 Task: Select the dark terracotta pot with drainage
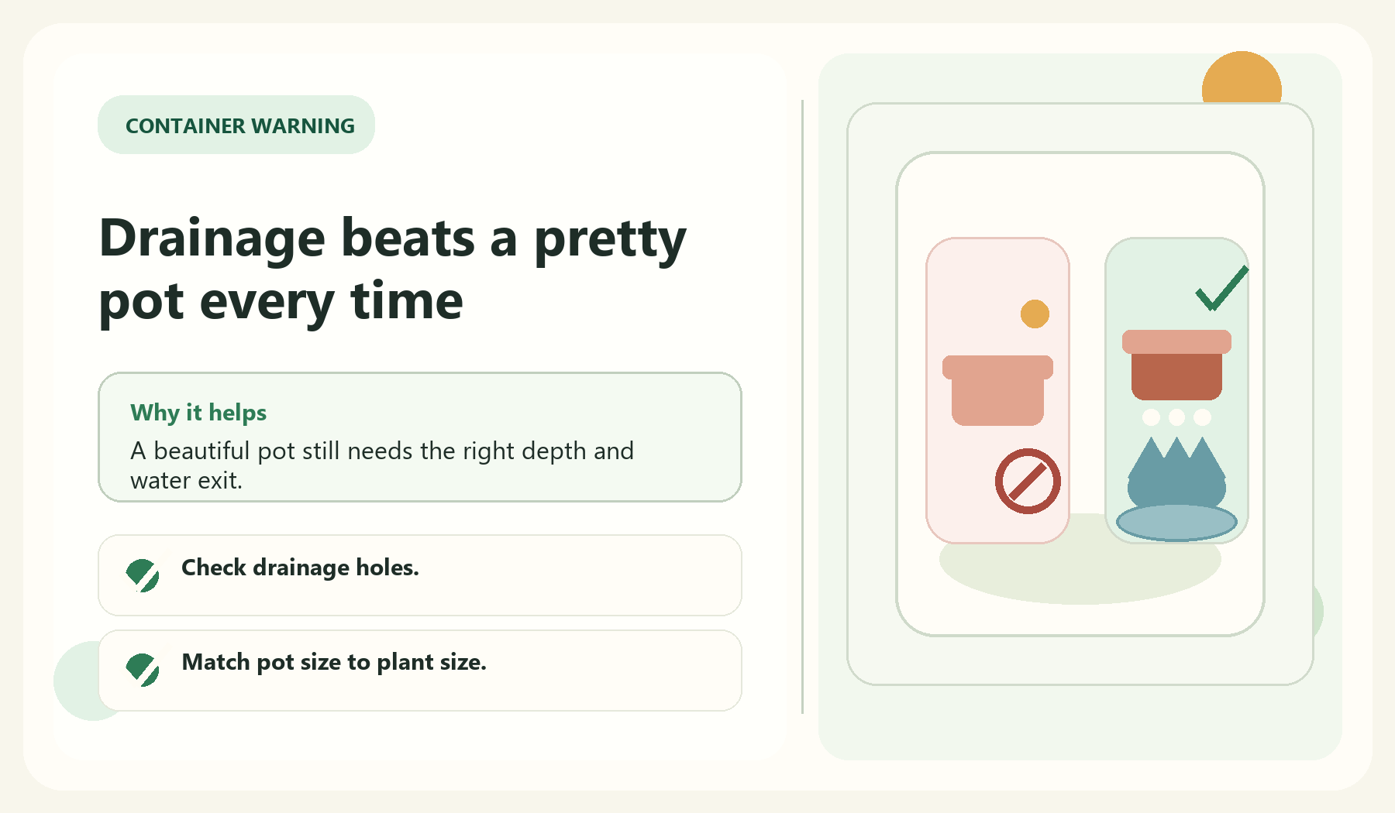click(1176, 365)
